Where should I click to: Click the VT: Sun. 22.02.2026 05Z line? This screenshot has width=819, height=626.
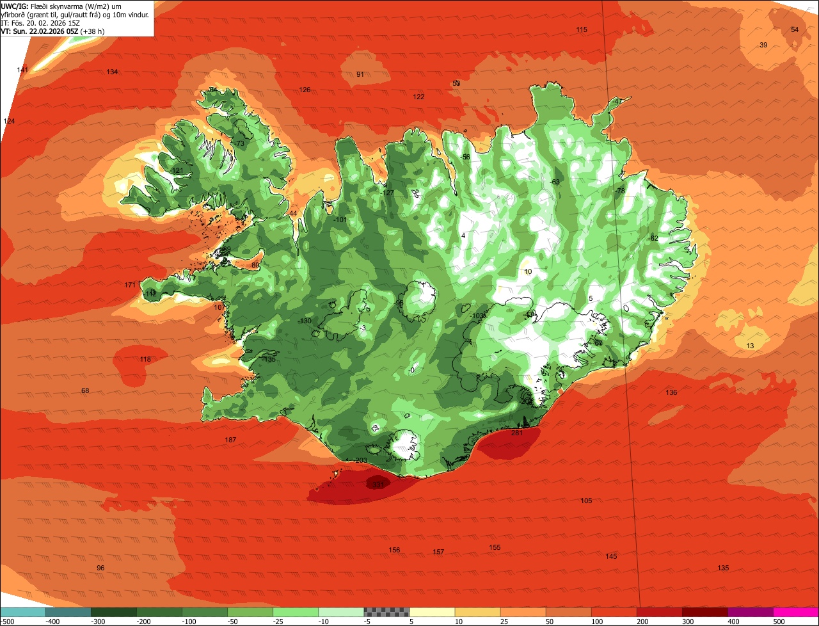pos(52,31)
